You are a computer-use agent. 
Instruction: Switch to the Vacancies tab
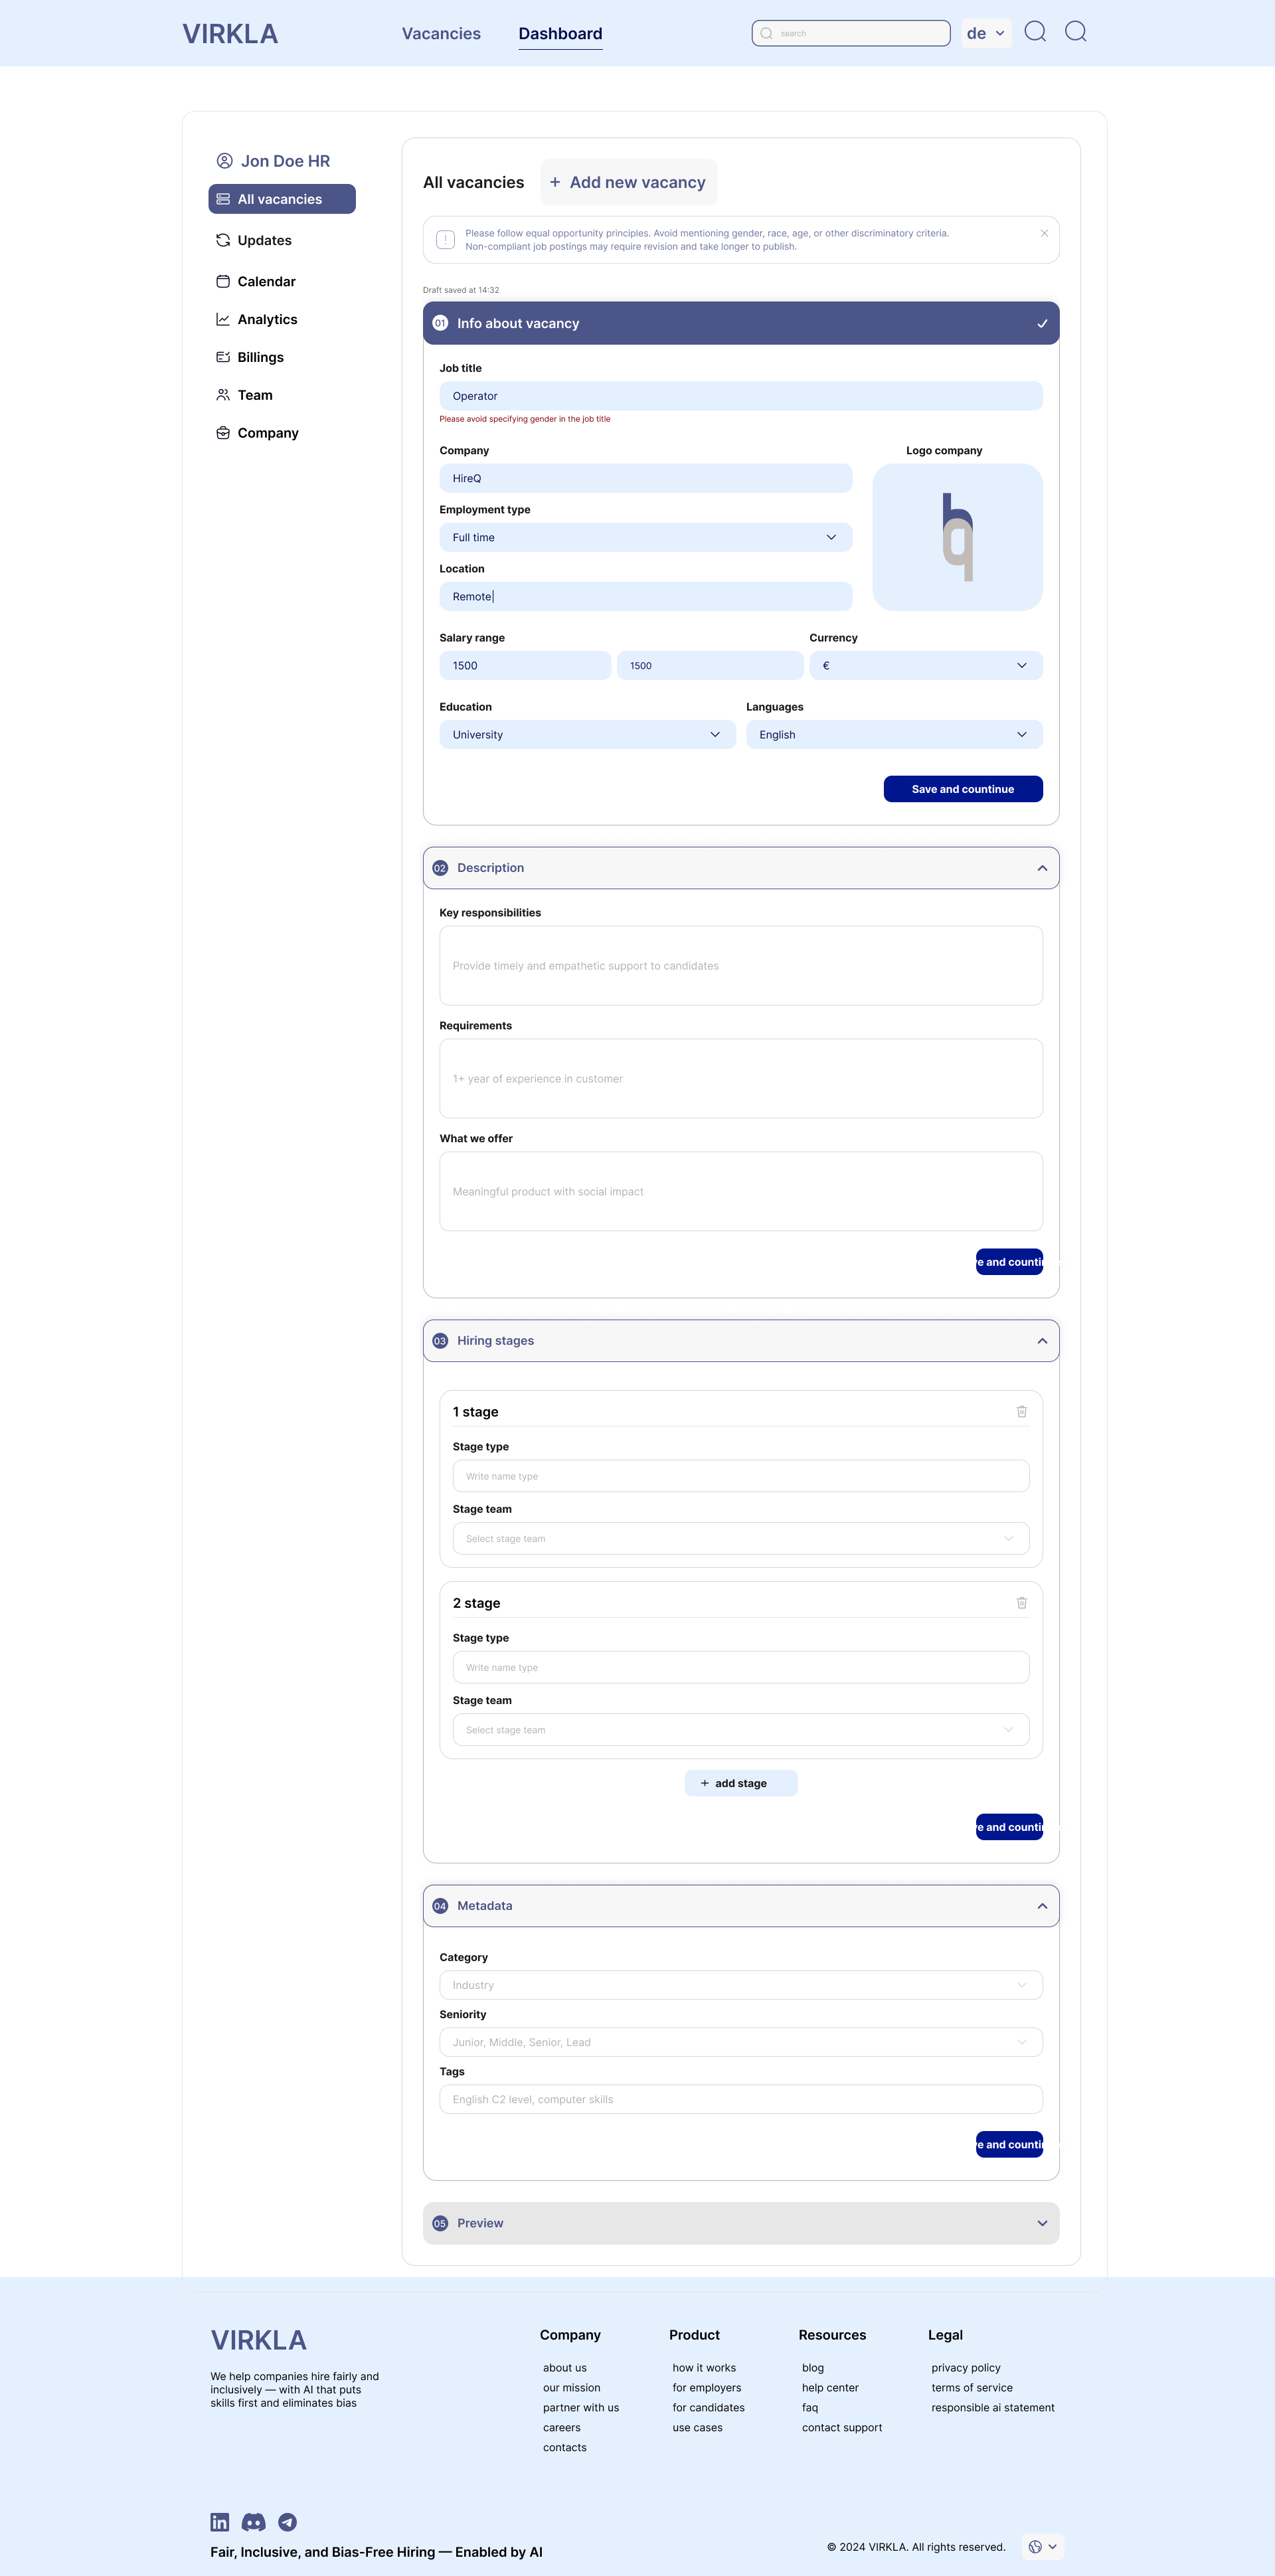tap(441, 33)
